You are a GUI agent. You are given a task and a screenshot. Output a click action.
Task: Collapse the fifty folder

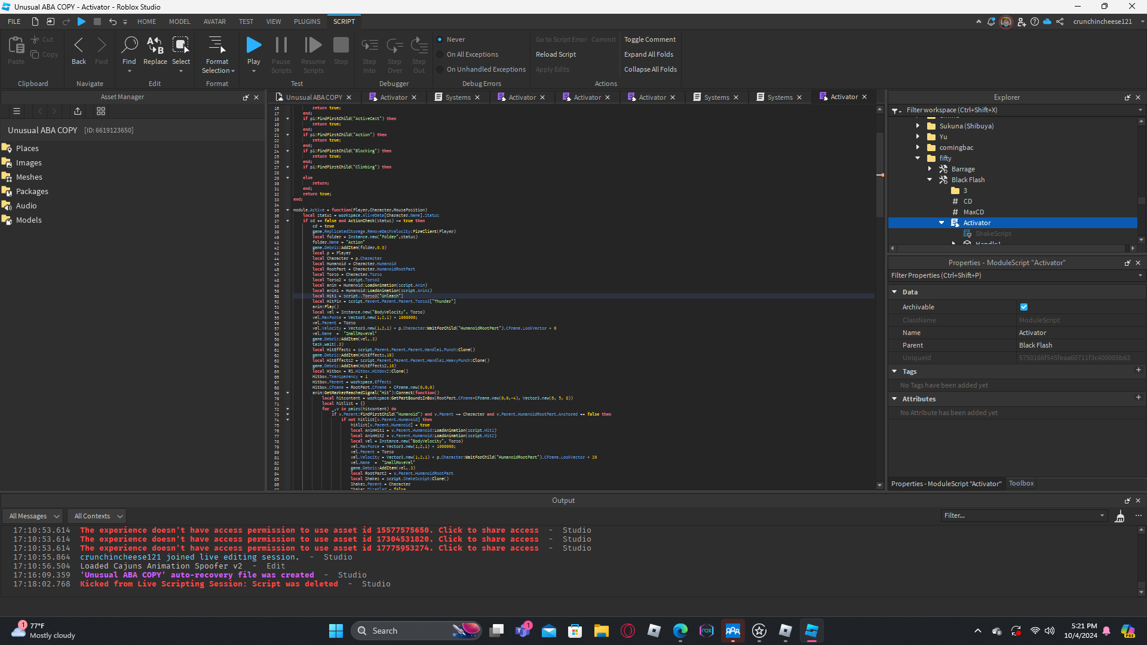[x=918, y=158]
